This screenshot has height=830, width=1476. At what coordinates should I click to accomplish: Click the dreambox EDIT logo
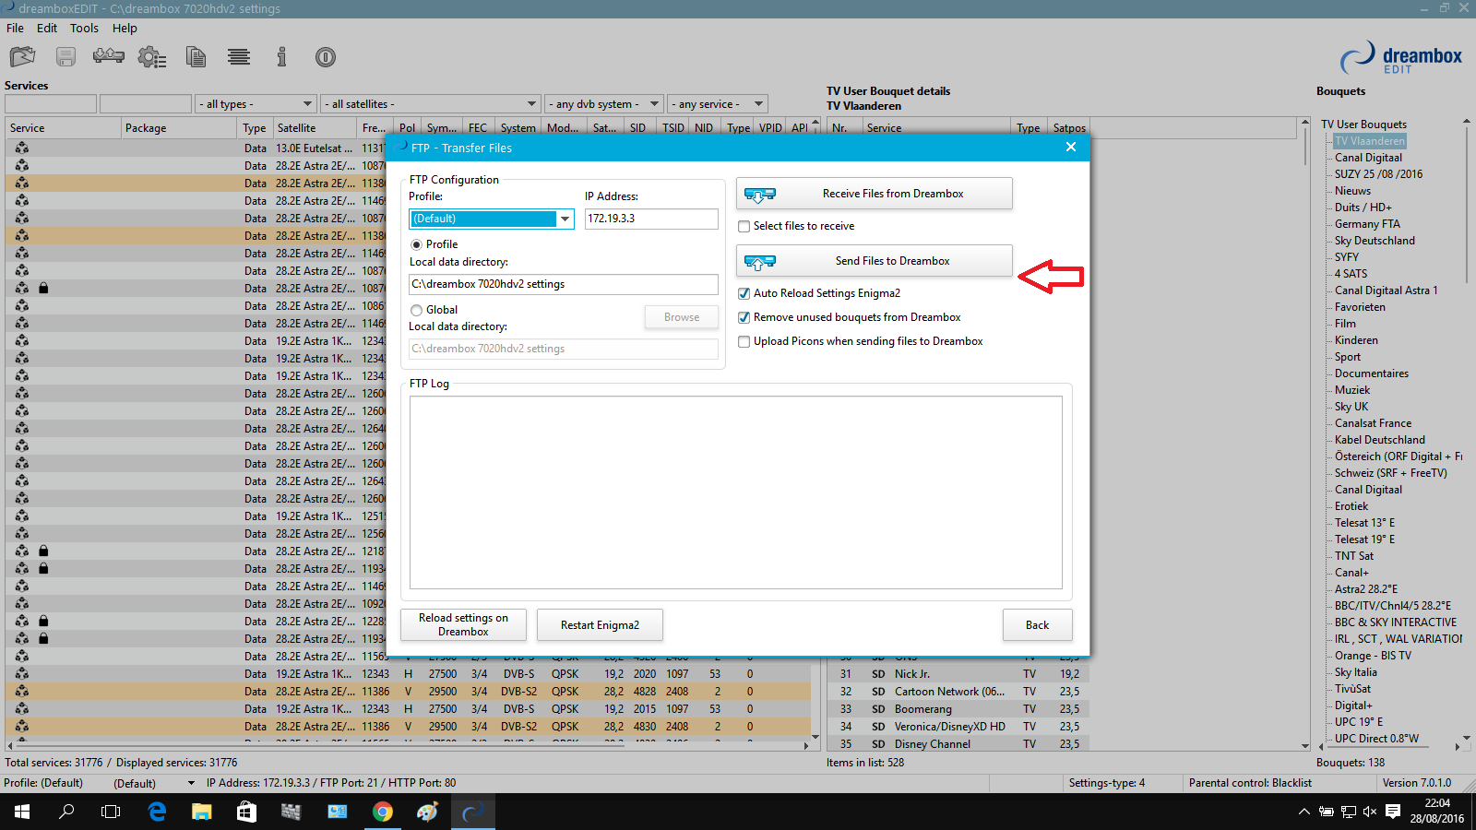coord(1401,58)
